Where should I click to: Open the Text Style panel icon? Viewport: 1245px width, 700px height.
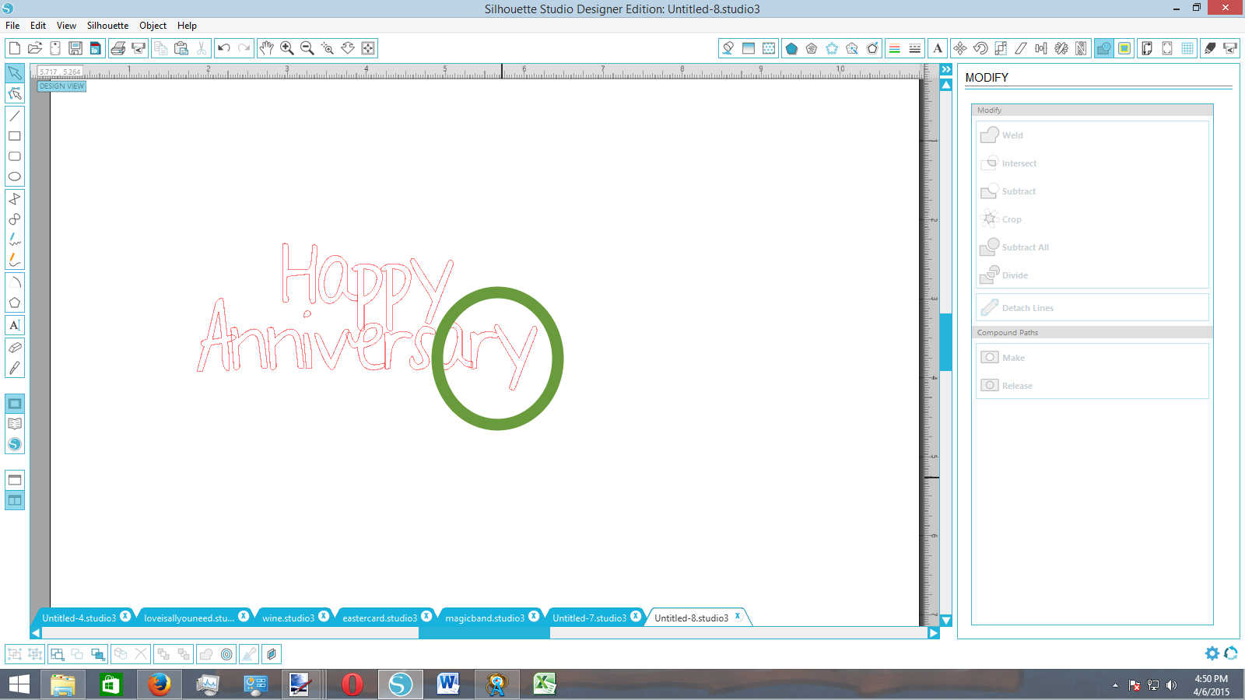pos(938,48)
